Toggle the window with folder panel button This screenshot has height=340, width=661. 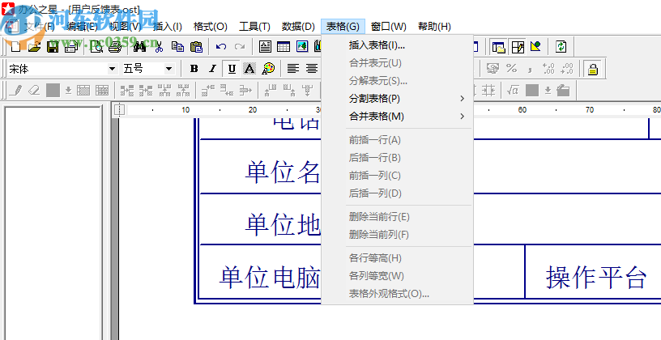499,47
